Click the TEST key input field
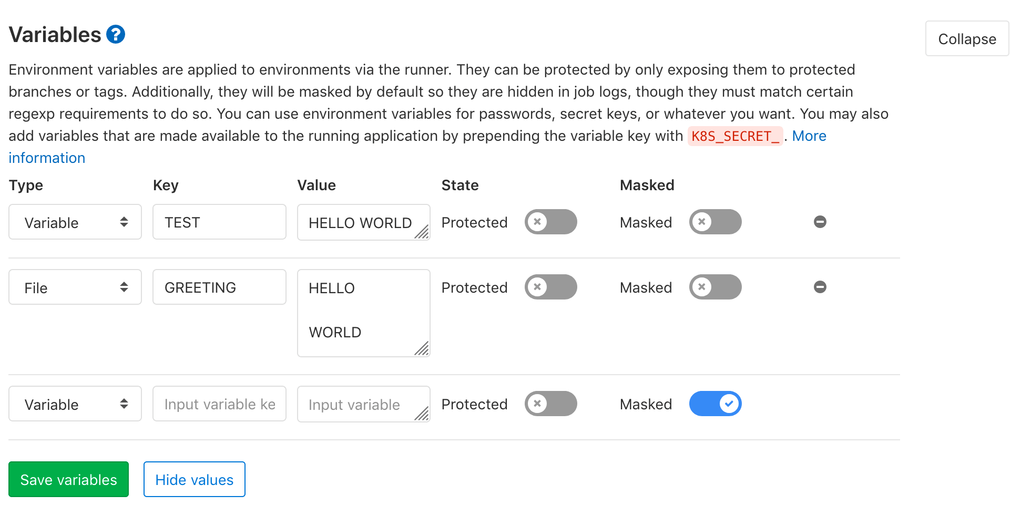The width and height of the screenshot is (1021, 516). (219, 222)
